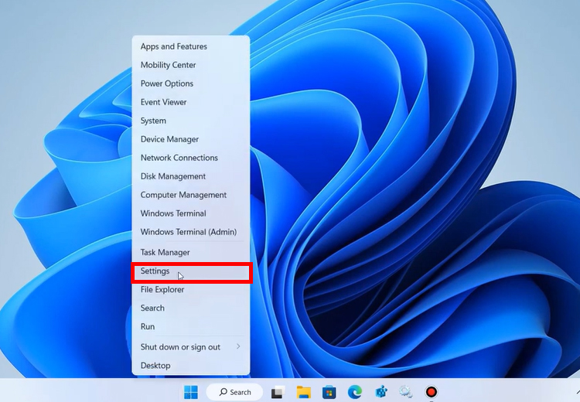Viewport: 580px width, 402px height.
Task: Open File Explorer from the context menu
Action: click(191, 290)
